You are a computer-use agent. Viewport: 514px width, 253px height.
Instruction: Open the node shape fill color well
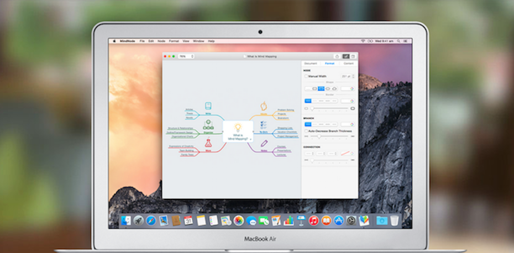tap(348, 88)
